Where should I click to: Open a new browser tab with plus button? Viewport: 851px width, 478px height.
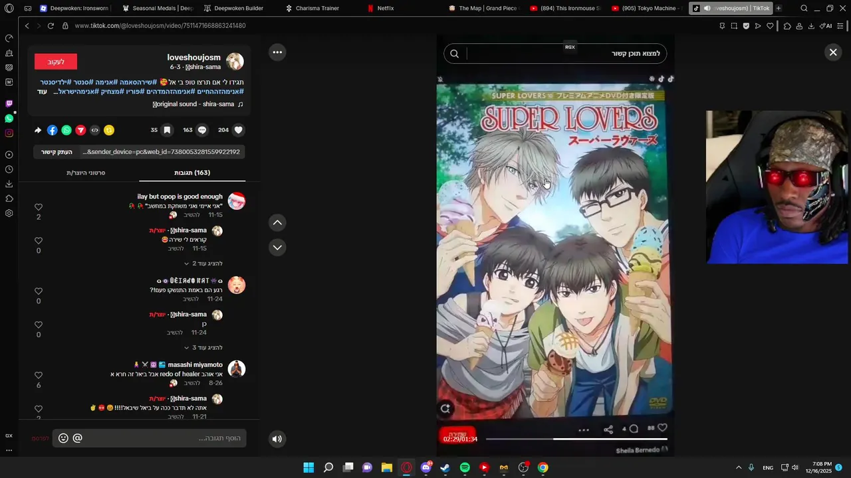[778, 8]
